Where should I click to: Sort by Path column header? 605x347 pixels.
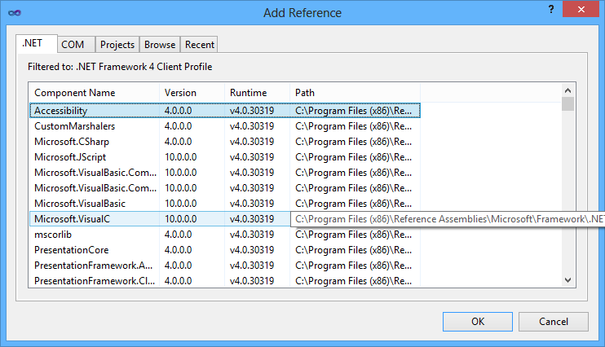[355, 93]
